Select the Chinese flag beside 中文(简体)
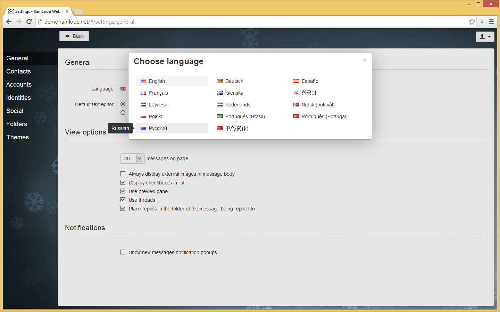Screen dimensions: 500x312 click(x=219, y=128)
